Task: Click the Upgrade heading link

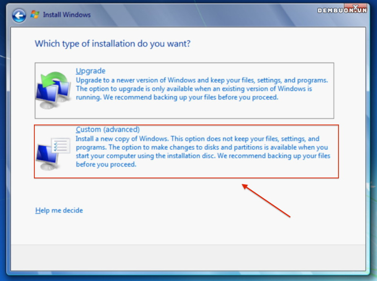Action: (90, 71)
